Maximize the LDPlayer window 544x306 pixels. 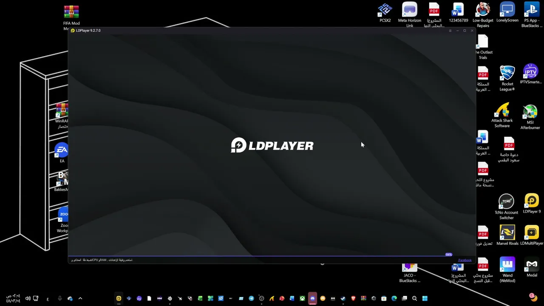click(x=465, y=31)
